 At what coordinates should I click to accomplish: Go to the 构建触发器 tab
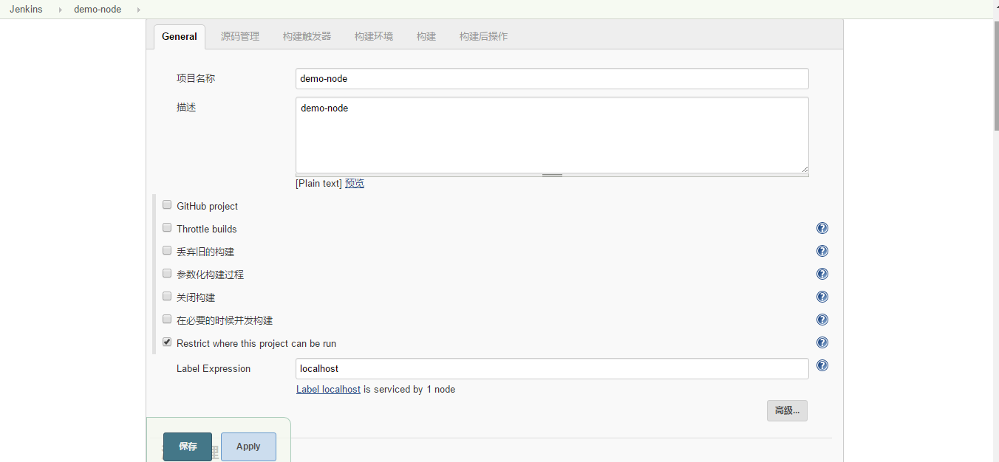307,36
